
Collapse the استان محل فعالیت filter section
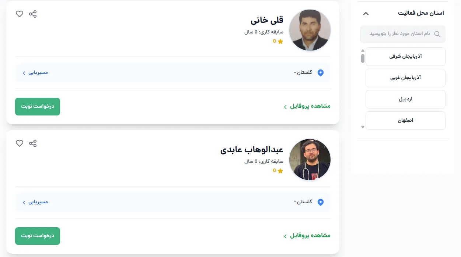tap(366, 14)
